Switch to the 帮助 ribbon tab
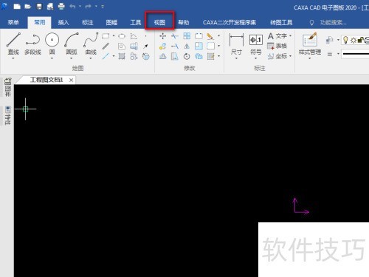The image size is (369, 277). 184,23
